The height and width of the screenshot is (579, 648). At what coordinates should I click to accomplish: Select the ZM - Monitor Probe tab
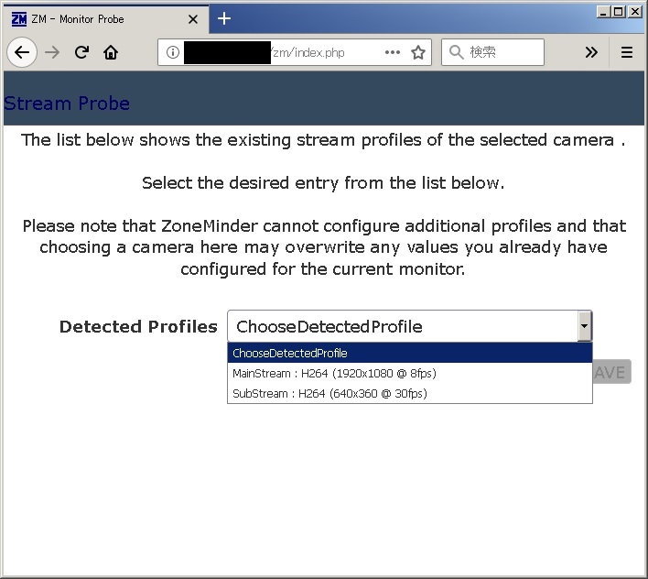pos(105,19)
